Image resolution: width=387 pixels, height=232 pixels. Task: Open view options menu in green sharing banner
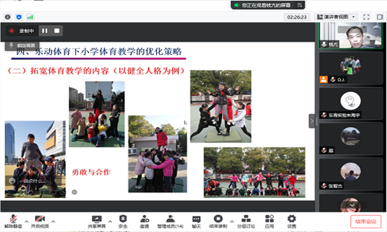(x=300, y=5)
